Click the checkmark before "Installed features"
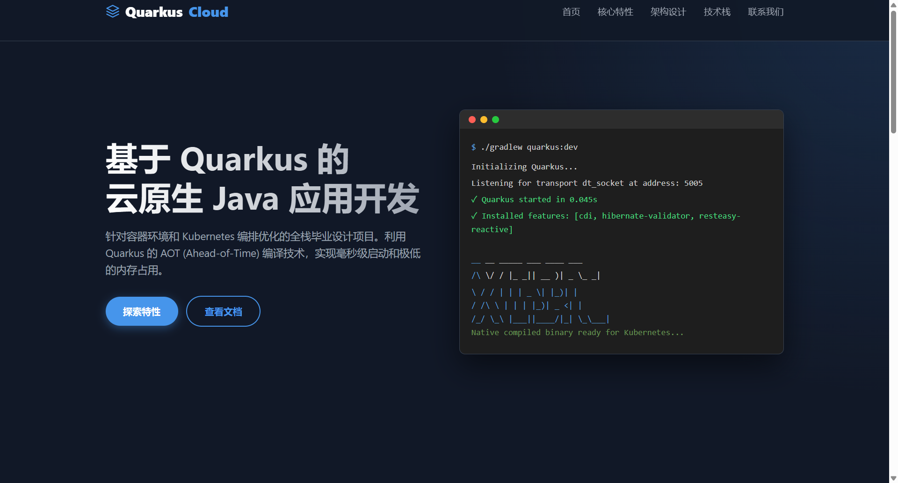Screen dimensions: 898x483 (474, 216)
